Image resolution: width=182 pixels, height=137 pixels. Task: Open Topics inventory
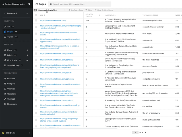pyautogui.click(x=10, y=37)
